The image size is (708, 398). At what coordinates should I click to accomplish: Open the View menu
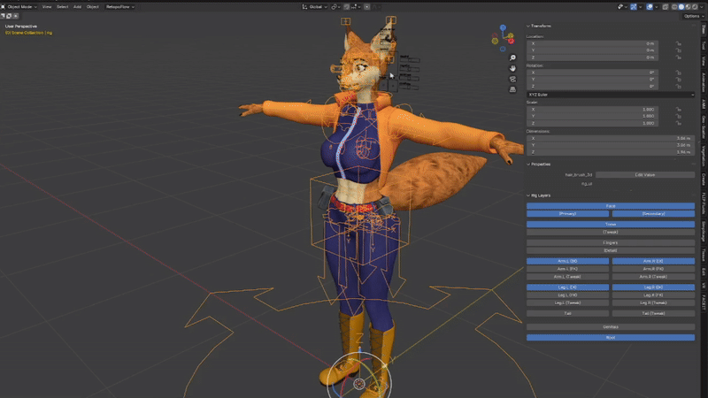[x=47, y=7]
